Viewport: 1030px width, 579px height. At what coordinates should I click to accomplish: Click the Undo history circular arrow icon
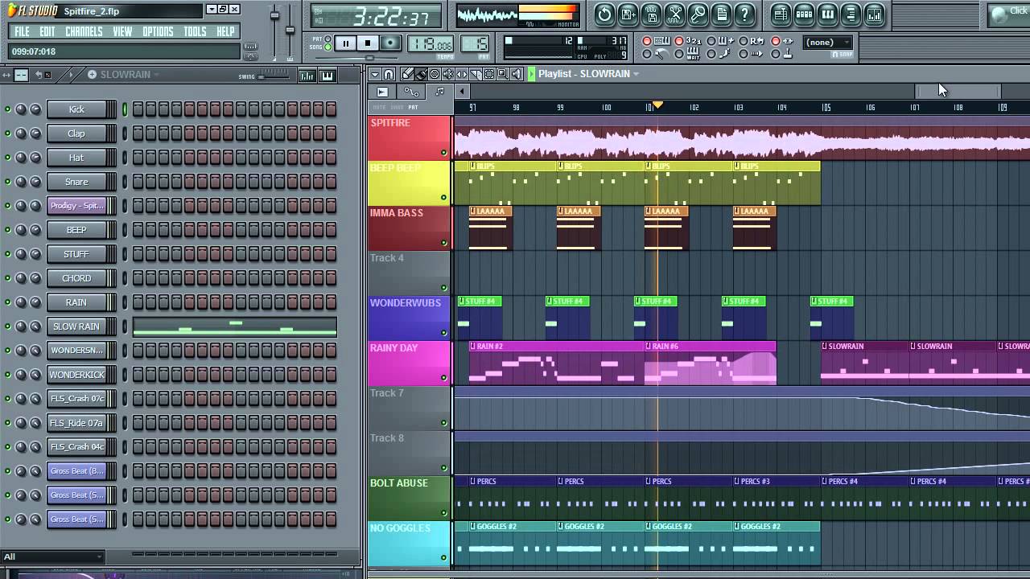pos(604,14)
